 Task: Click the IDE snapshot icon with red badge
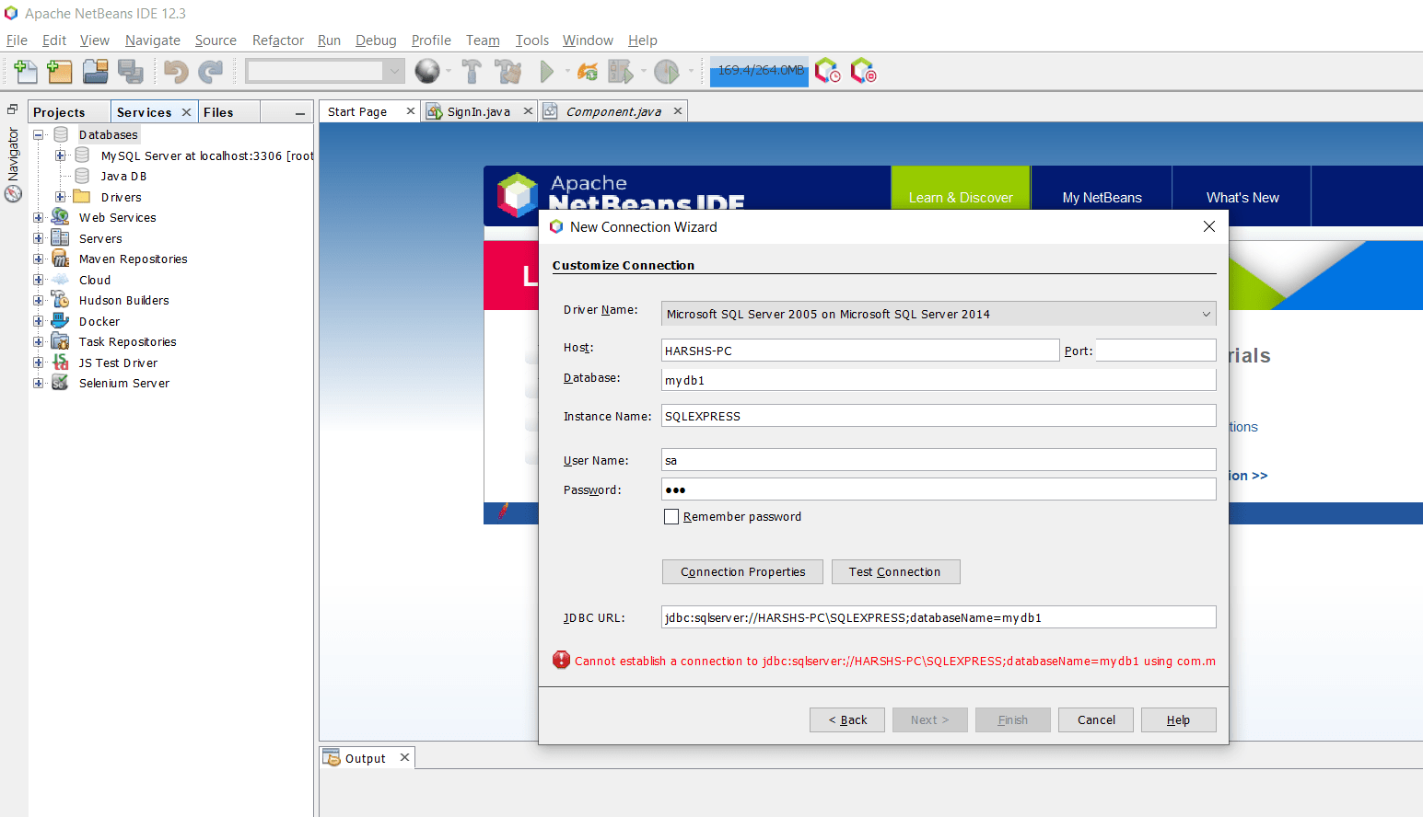pos(863,71)
